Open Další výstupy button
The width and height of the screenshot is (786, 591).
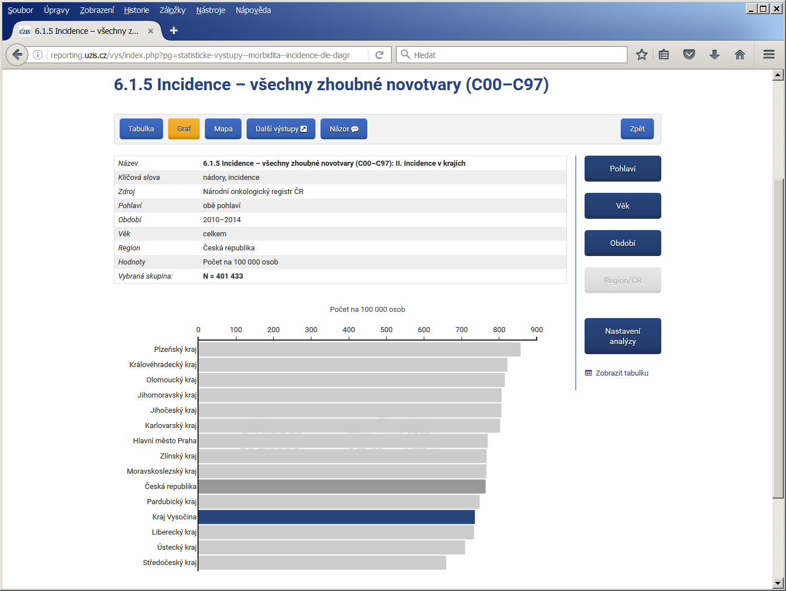point(281,129)
